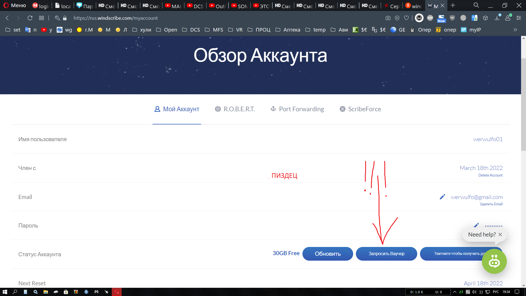Open the green chatbot help bubble

494,261
